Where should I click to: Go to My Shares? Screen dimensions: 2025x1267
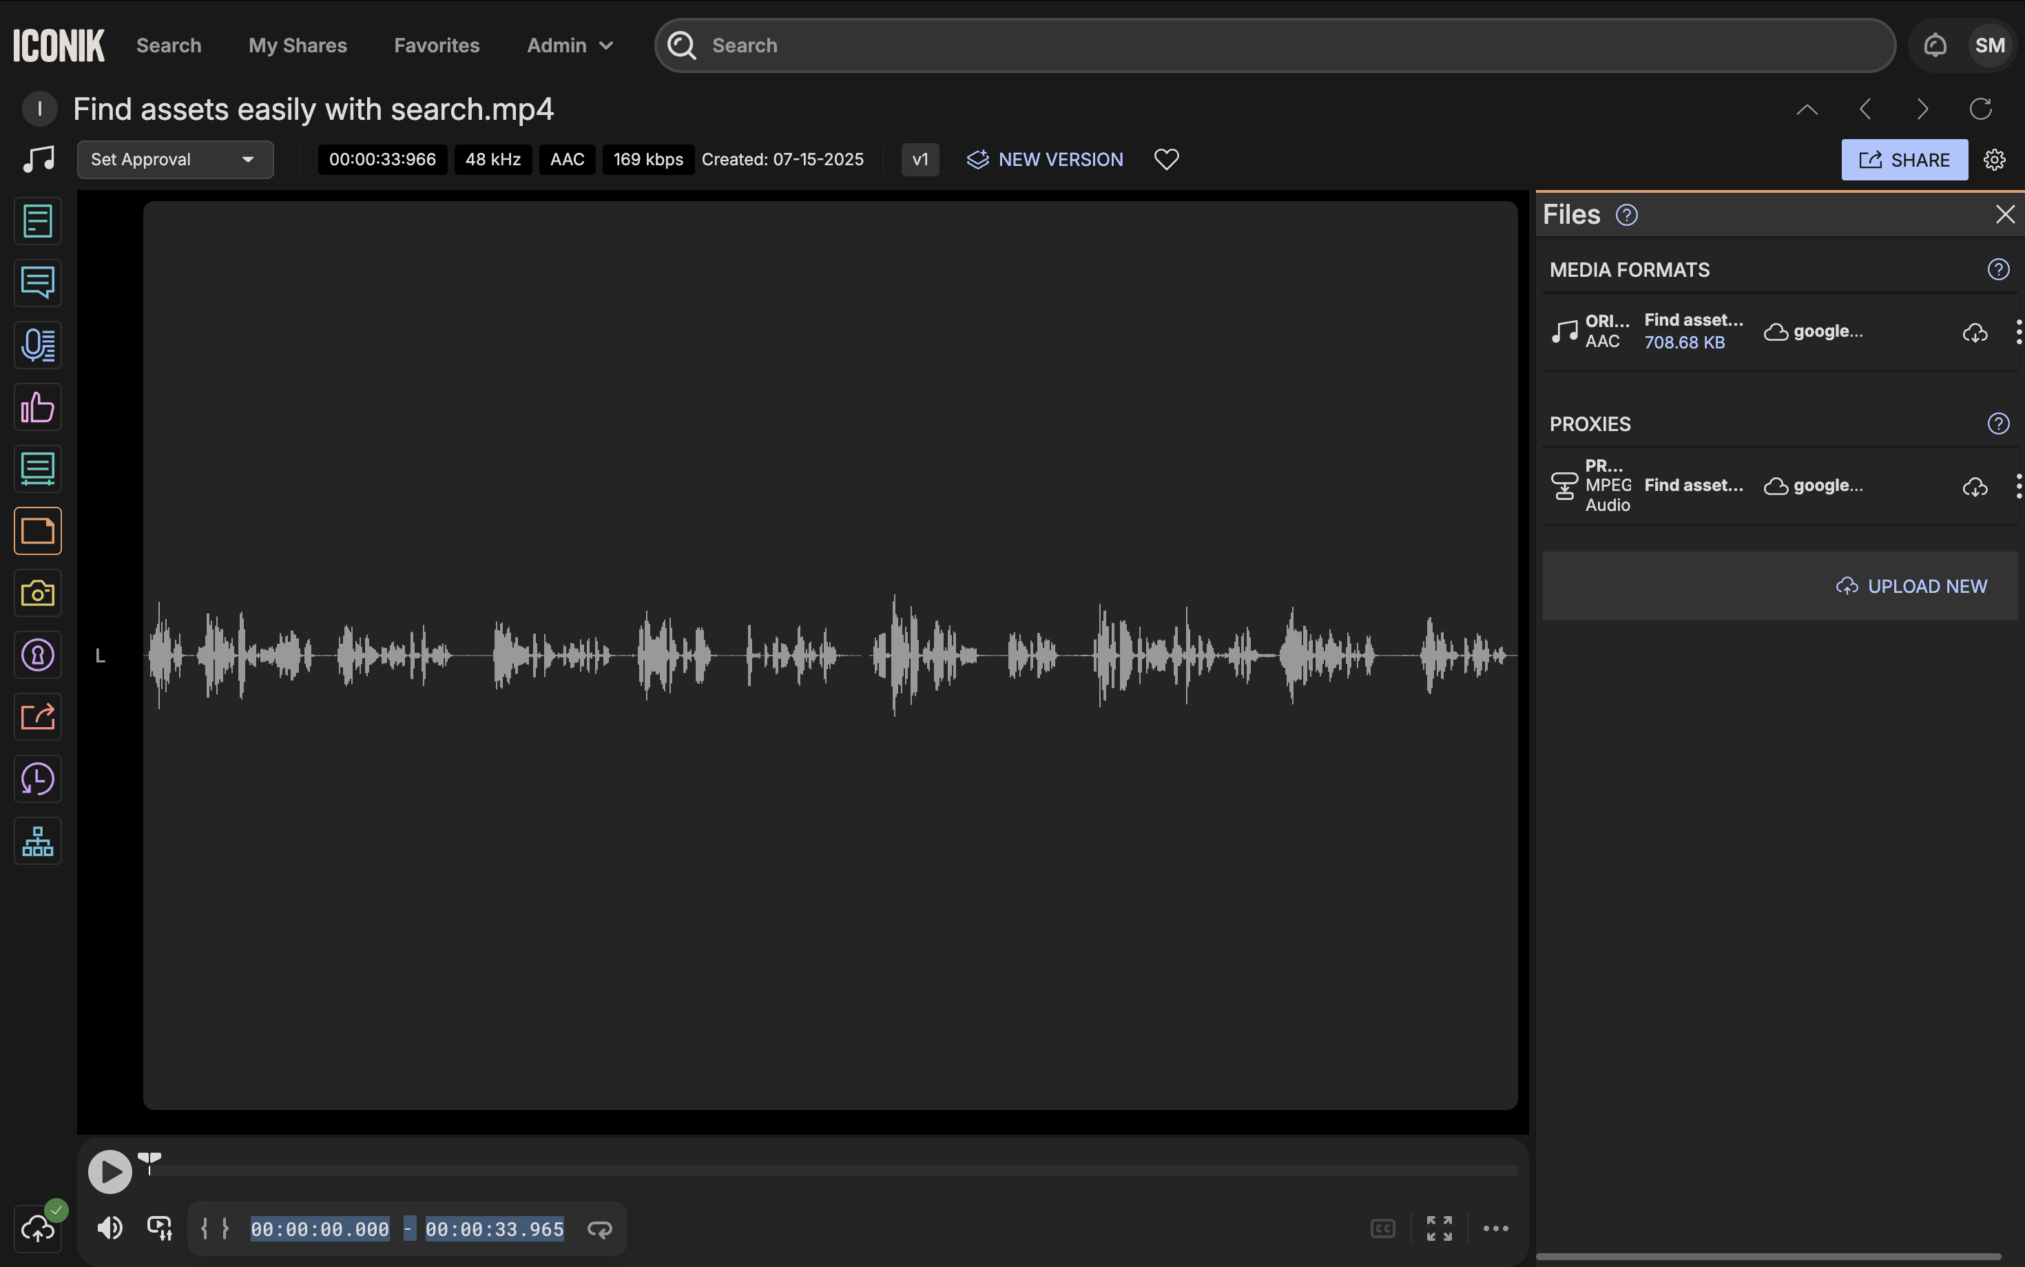coord(298,45)
